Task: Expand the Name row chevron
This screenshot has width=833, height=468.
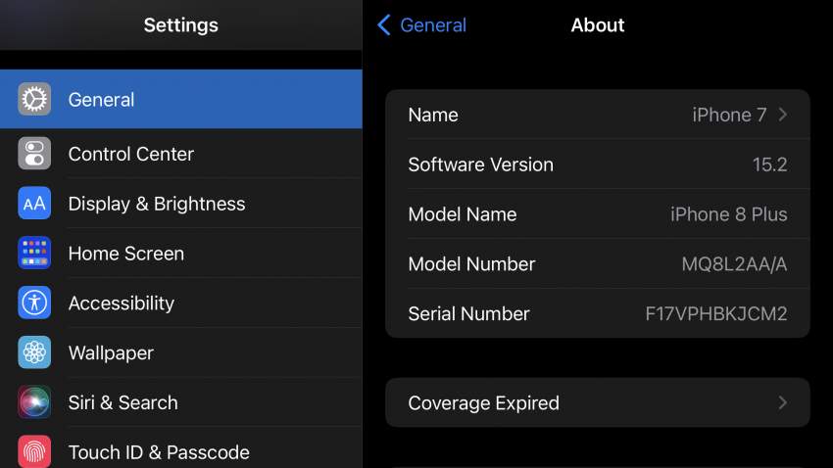Action: [x=783, y=115]
